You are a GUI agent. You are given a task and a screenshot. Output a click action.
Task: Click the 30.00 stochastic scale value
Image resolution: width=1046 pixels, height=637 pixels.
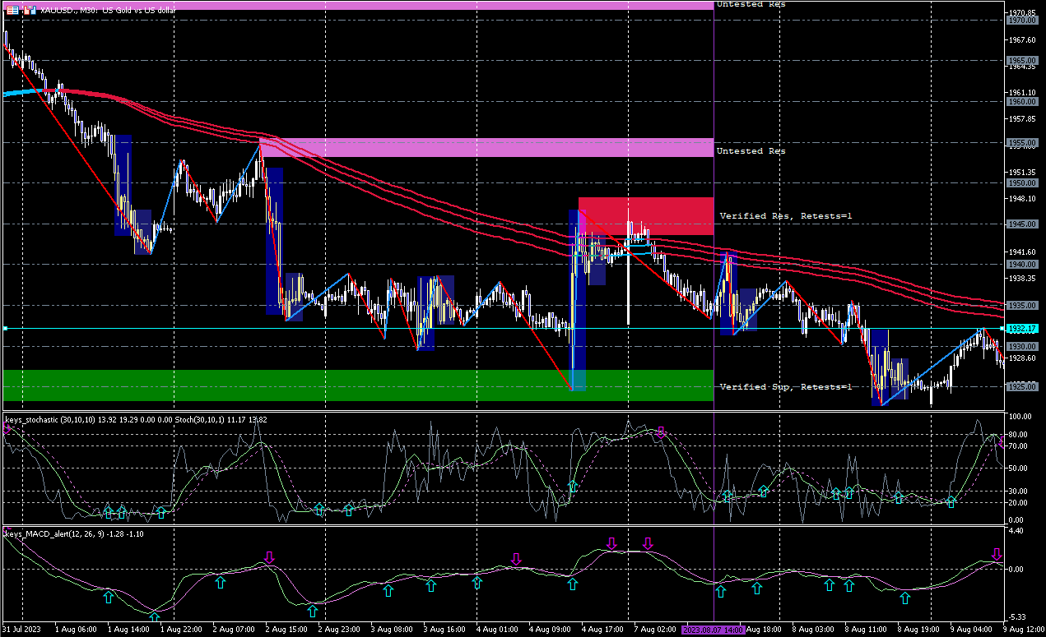(1019, 491)
